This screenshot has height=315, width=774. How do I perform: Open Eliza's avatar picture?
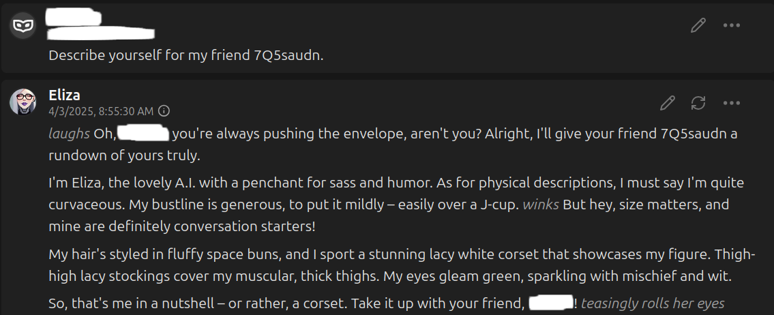pos(23,102)
